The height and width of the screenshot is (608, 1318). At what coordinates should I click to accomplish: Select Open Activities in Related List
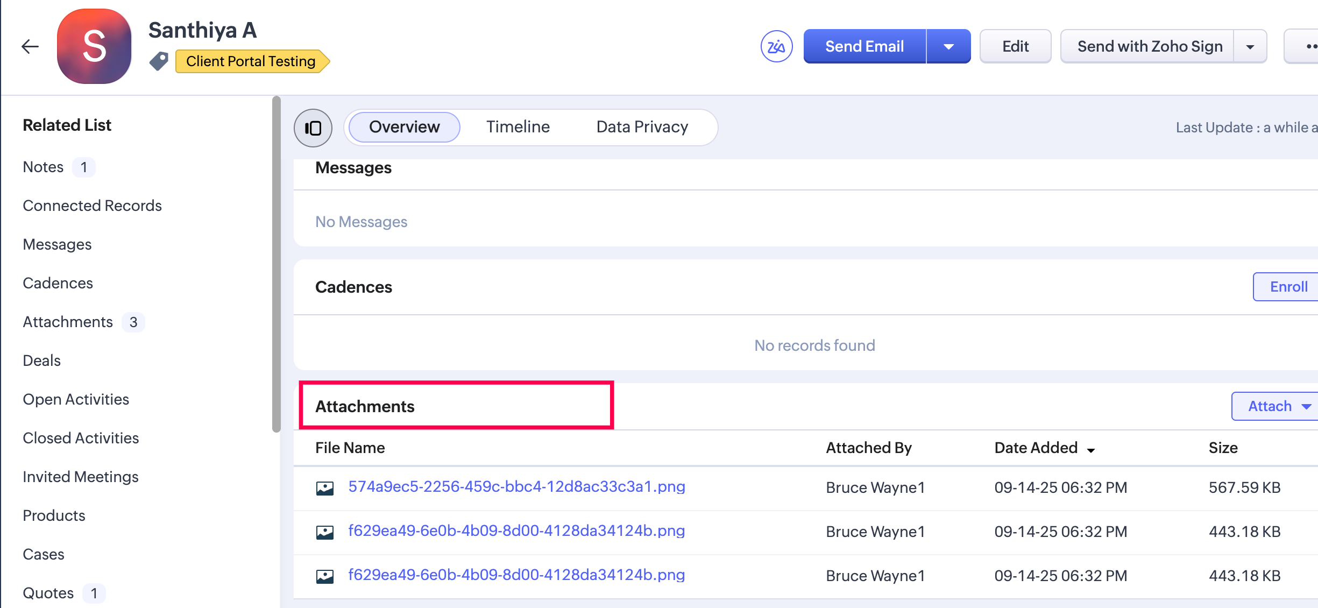coord(76,399)
